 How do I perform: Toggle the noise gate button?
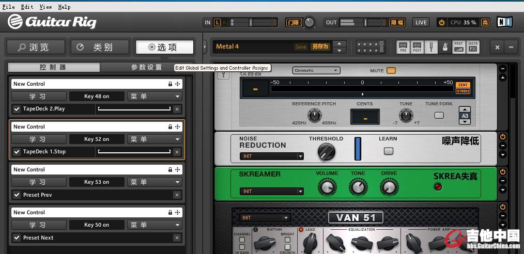[293, 22]
